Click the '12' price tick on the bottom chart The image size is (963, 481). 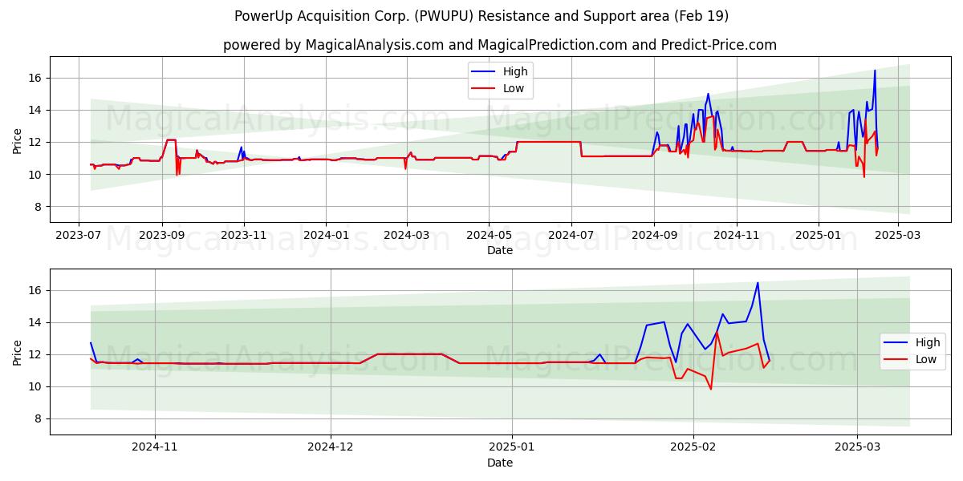coord(37,354)
